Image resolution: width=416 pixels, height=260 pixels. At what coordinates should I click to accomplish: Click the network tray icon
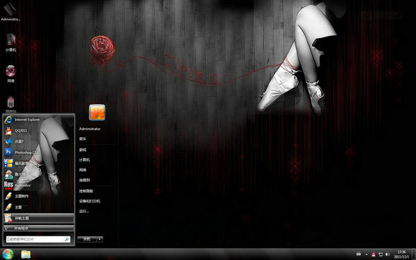click(x=381, y=254)
